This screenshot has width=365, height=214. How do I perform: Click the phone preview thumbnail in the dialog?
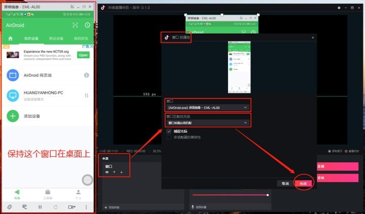click(239, 67)
